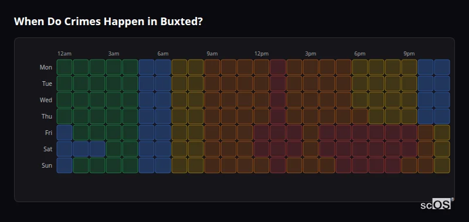Select the Wednesday 12am green cell
The width and height of the screenshot is (469, 222).
pyautogui.click(x=64, y=100)
